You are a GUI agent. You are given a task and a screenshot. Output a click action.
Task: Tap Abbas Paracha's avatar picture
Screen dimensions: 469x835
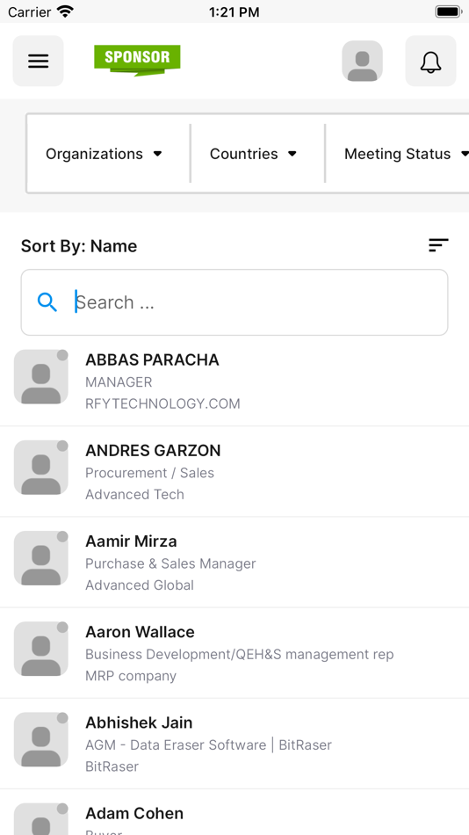coord(41,377)
